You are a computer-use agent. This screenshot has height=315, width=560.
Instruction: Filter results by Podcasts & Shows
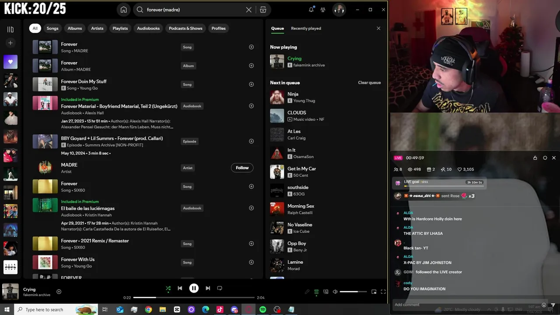pos(185,28)
